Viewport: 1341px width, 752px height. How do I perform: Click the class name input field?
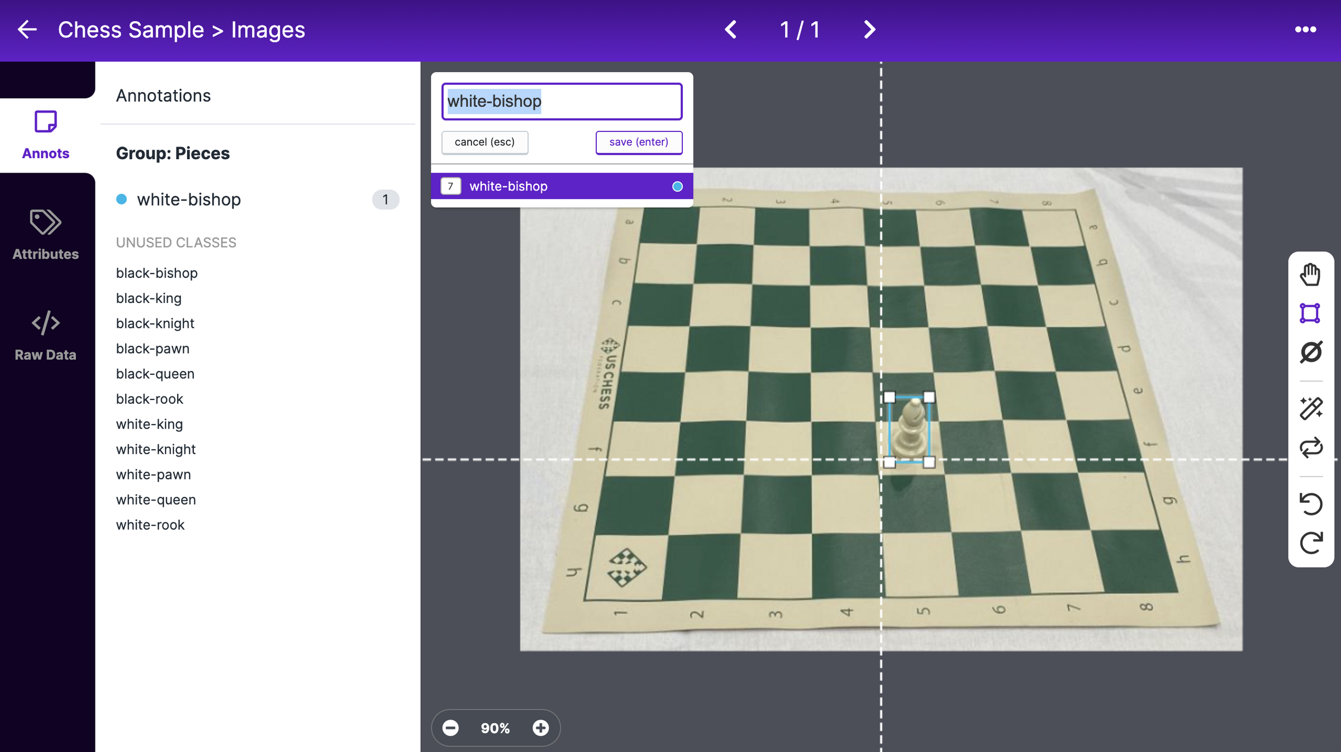point(562,101)
